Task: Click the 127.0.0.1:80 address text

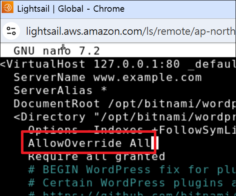Action: tap(137, 64)
